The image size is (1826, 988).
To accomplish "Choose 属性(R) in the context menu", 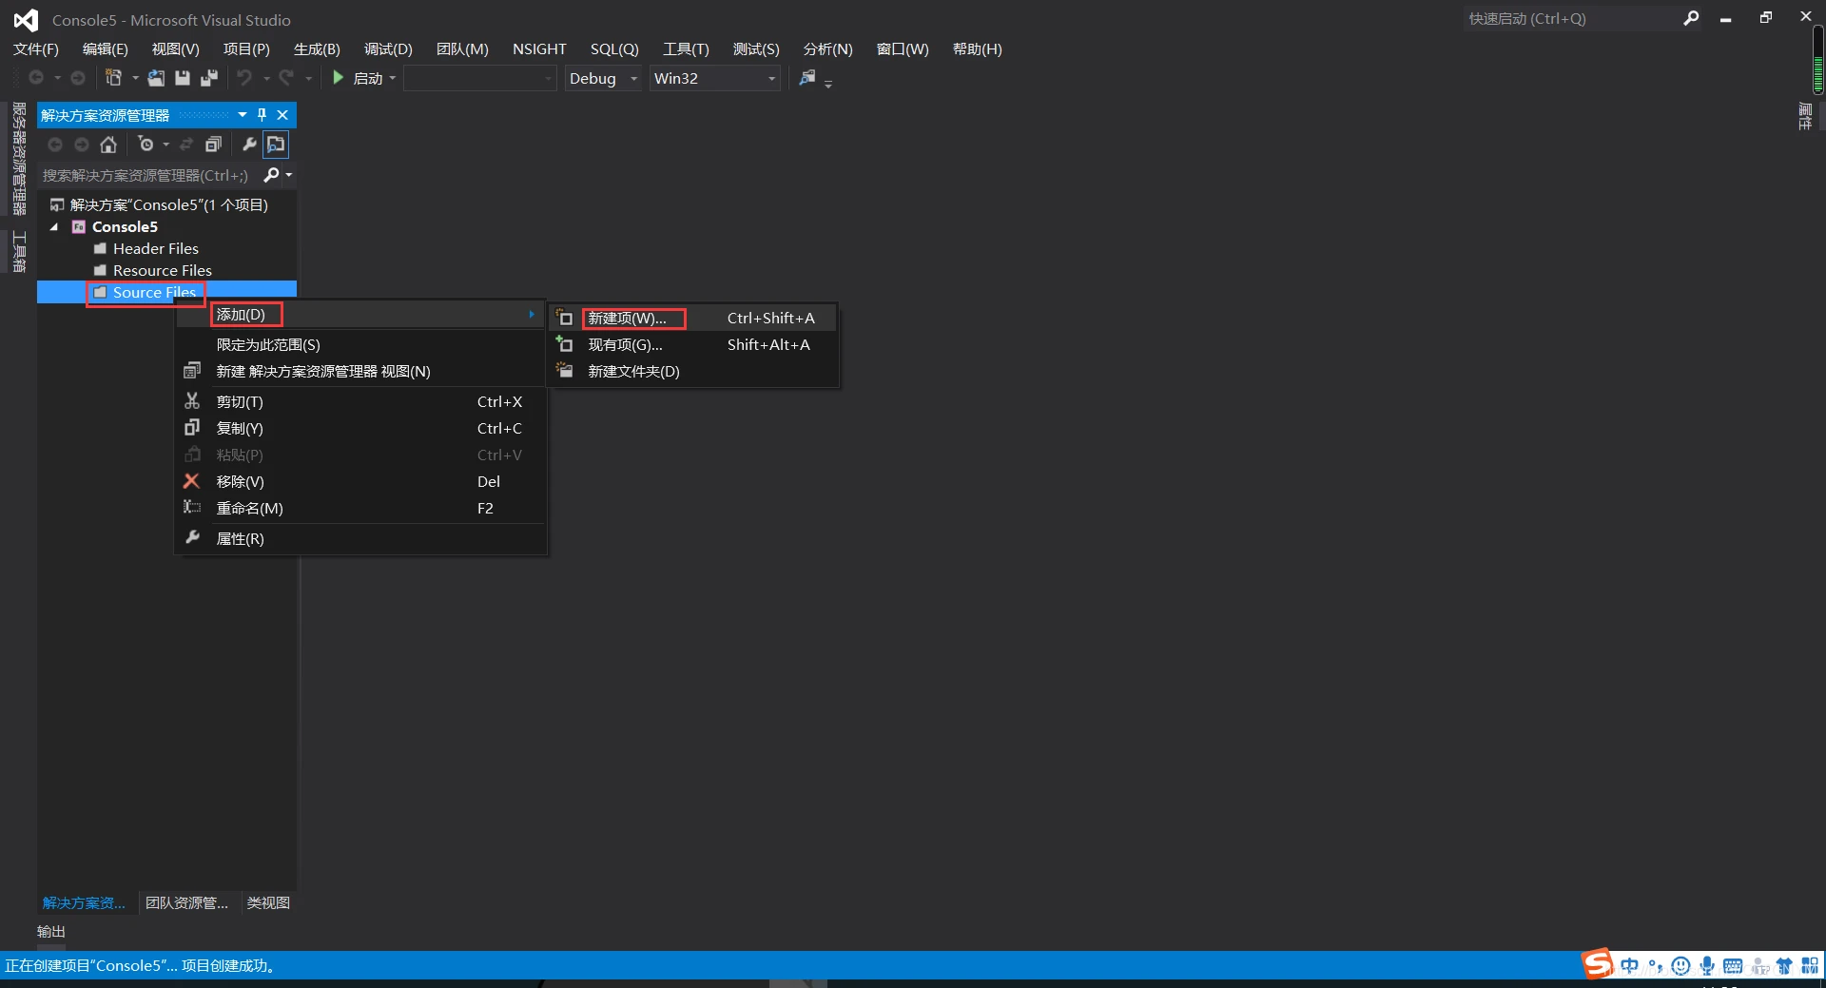I will [x=360, y=538].
